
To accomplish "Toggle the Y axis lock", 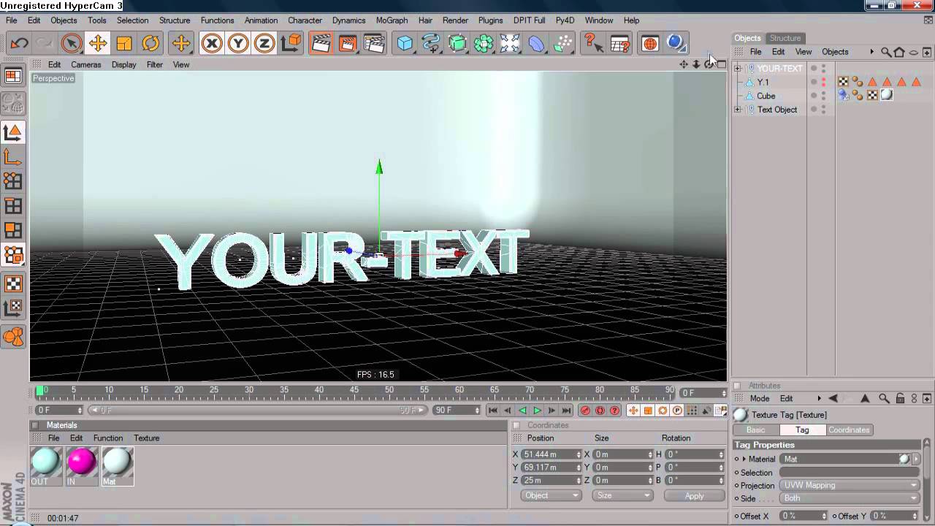I will coord(237,44).
